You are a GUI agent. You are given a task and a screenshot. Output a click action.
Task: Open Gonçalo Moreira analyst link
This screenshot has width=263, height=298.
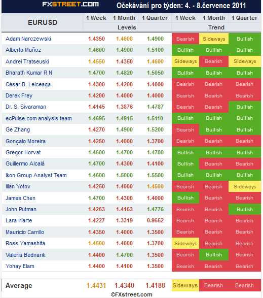click(26, 141)
